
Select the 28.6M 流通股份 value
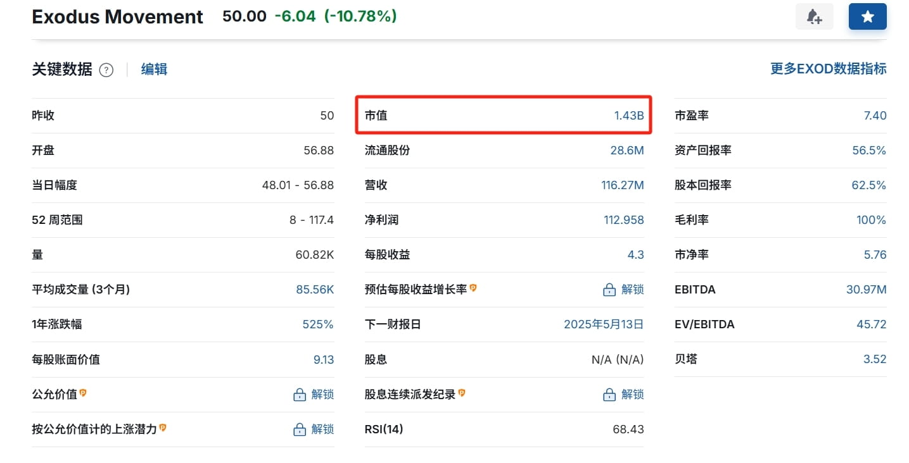(627, 151)
